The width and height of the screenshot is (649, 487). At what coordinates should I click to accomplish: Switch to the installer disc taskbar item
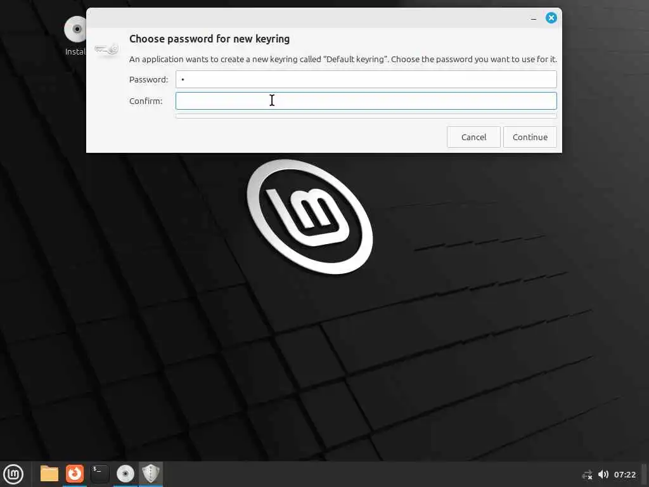(x=125, y=474)
